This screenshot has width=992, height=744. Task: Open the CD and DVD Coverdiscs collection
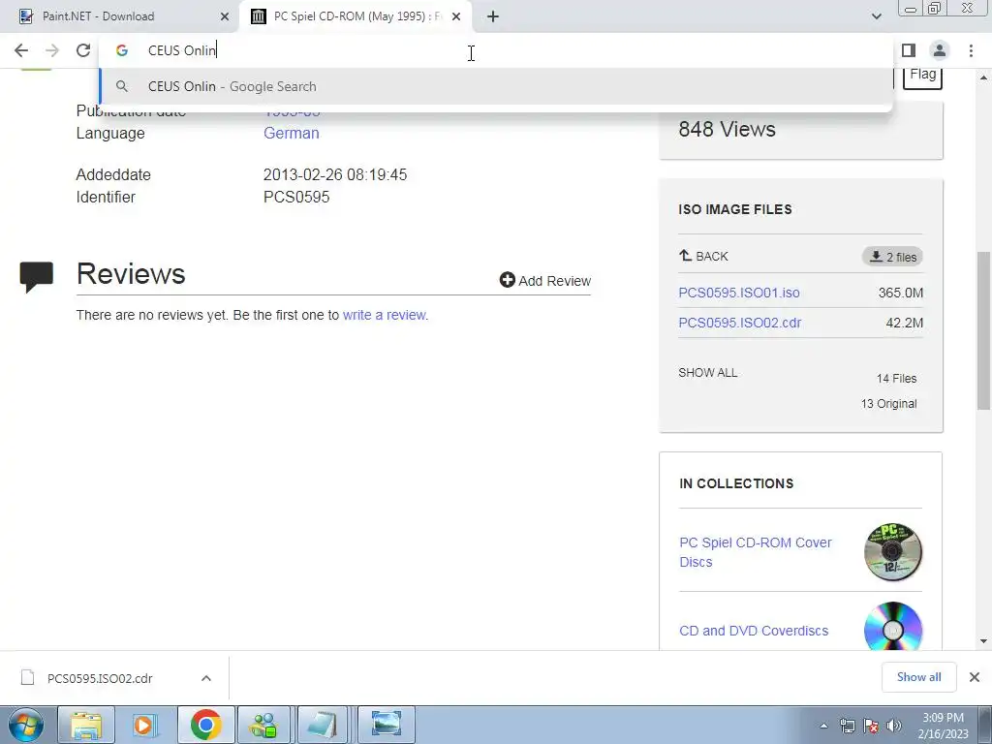coord(754,631)
